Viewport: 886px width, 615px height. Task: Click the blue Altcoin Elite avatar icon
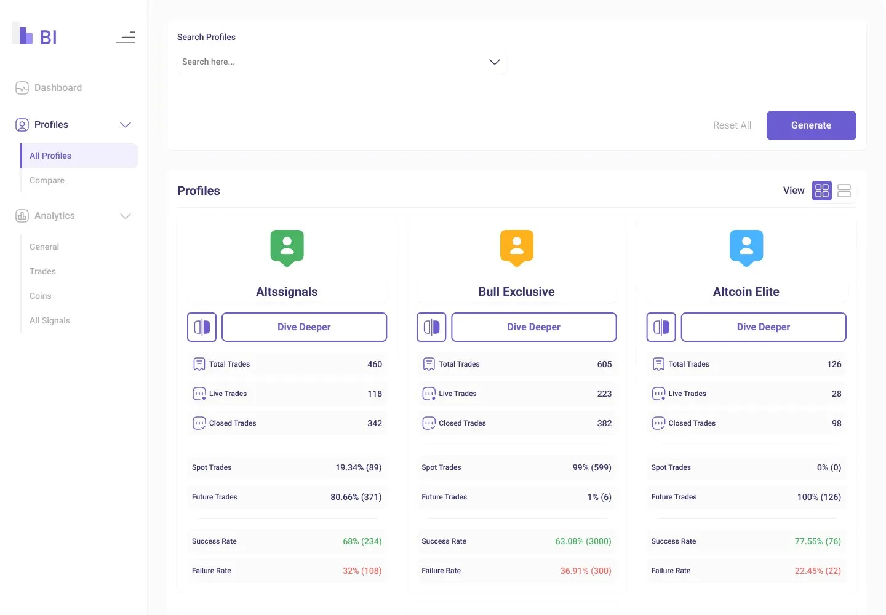[746, 248]
